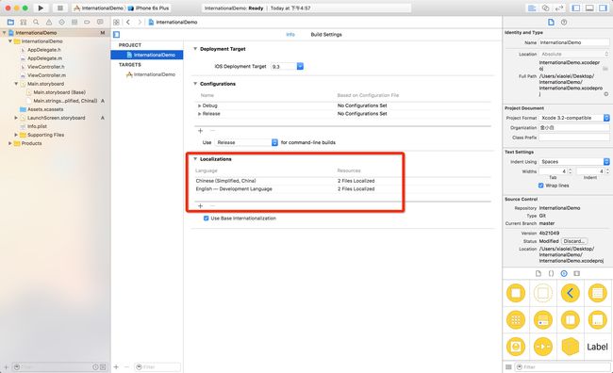Image resolution: width=613 pixels, height=373 pixels.
Task: Toggle the utilities pane visibility
Action: click(603, 8)
